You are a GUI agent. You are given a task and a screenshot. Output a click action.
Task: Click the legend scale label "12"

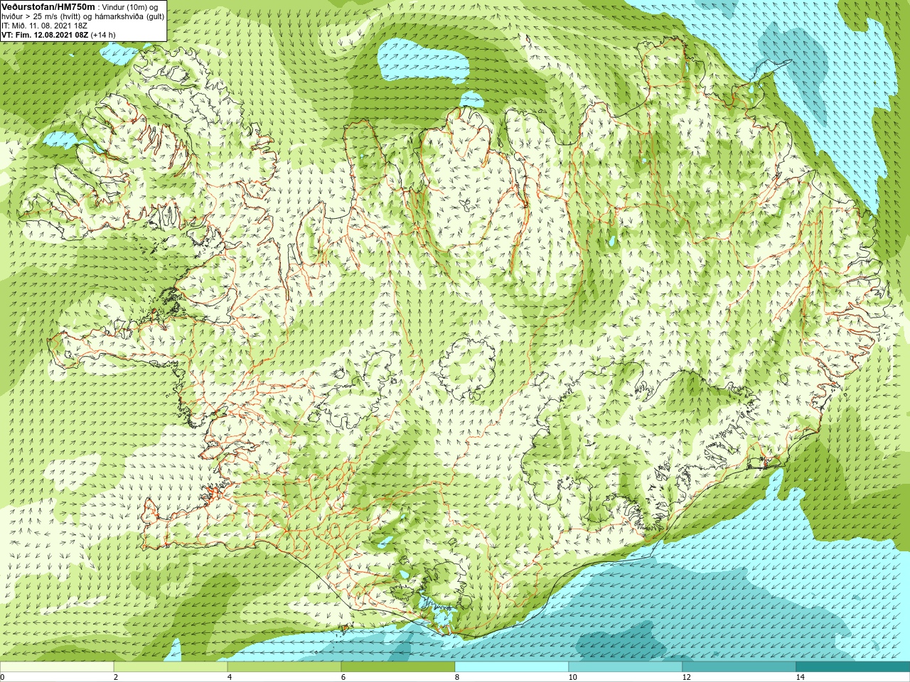point(686,678)
